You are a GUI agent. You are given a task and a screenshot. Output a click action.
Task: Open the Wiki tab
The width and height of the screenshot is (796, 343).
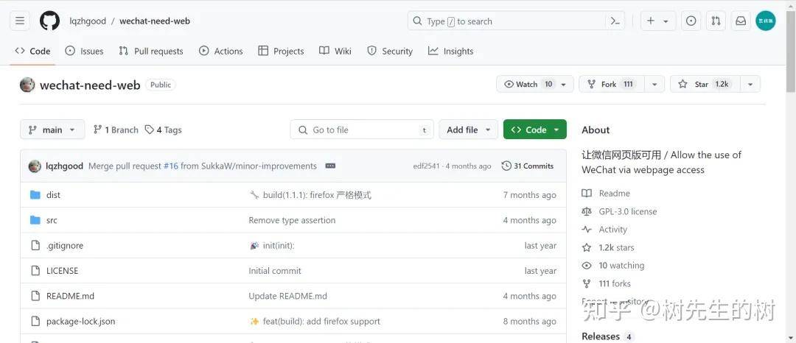[335, 52]
